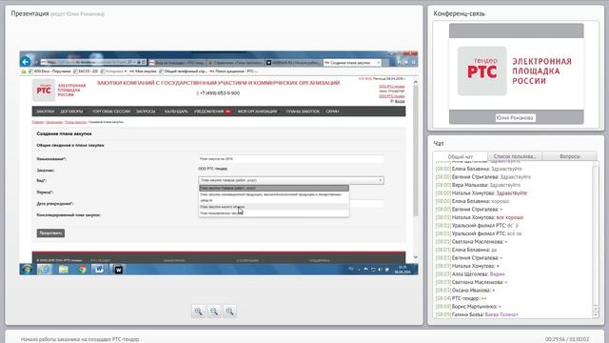Click the chat panel scrollbar down arrow
The height and width of the screenshot is (343, 609).
pyautogui.click(x=596, y=314)
